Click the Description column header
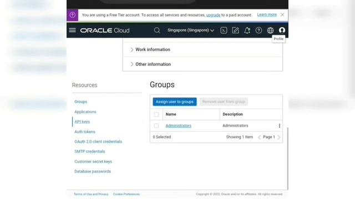Image resolution: width=355 pixels, height=199 pixels. (x=232, y=114)
